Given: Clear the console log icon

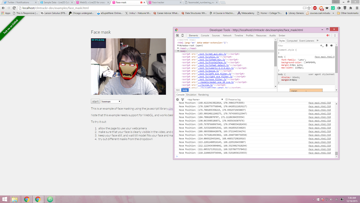Looking at the screenshot, I should (178, 99).
